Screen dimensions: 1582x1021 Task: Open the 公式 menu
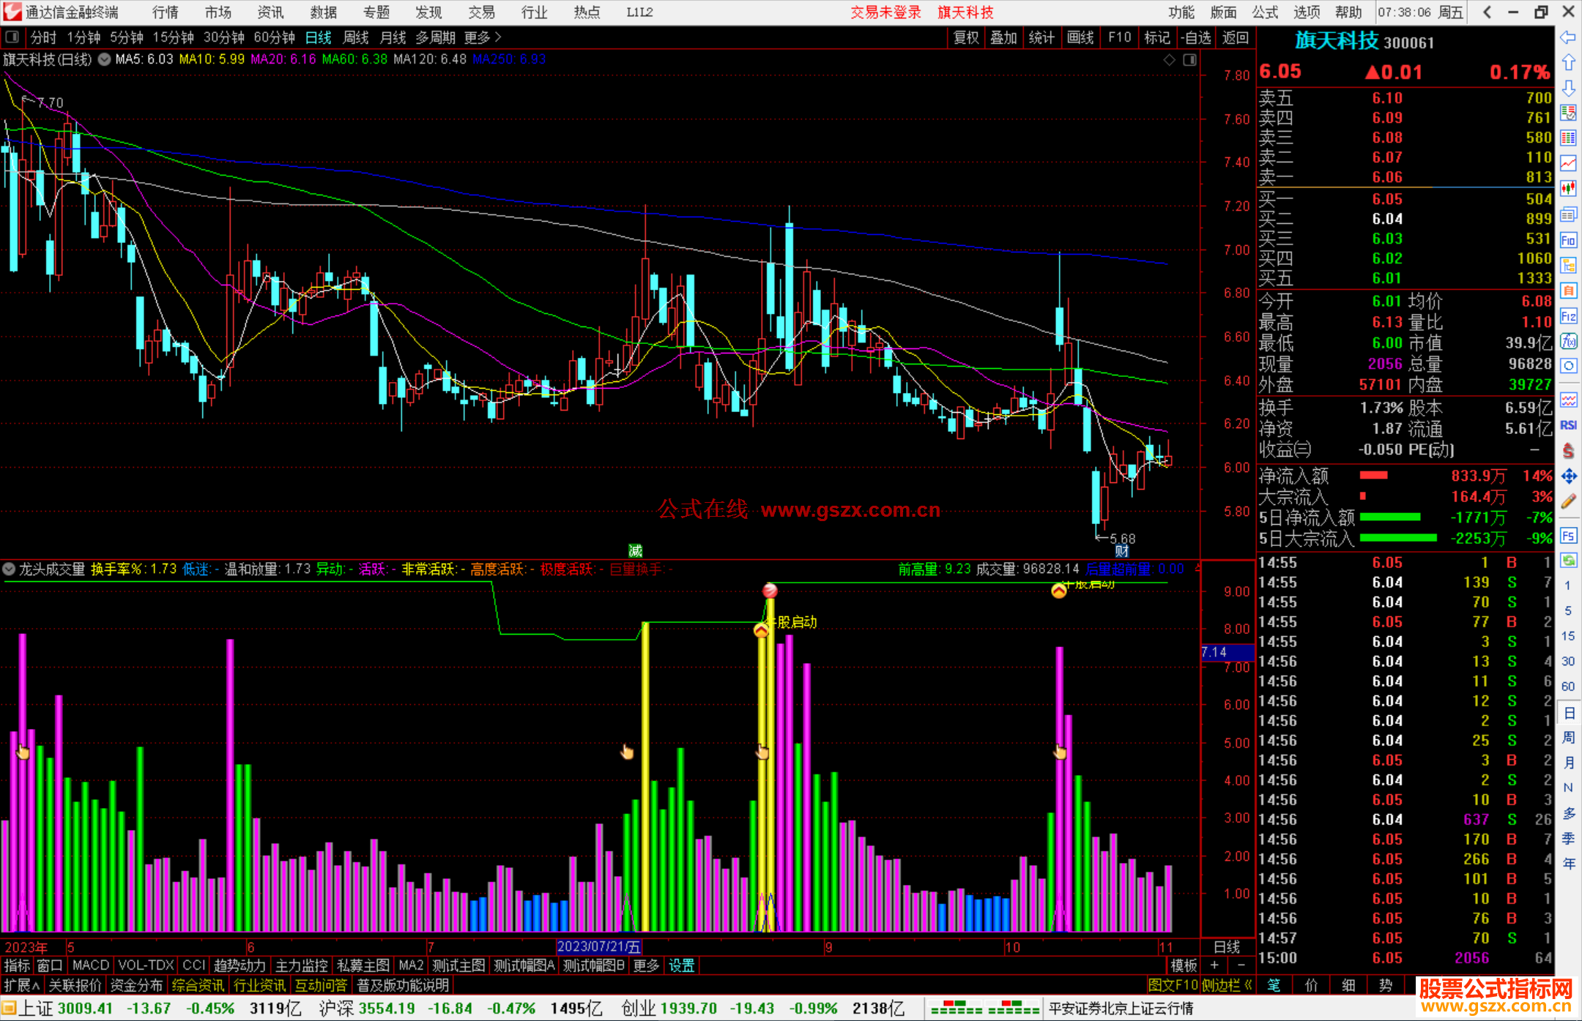(x=1264, y=12)
